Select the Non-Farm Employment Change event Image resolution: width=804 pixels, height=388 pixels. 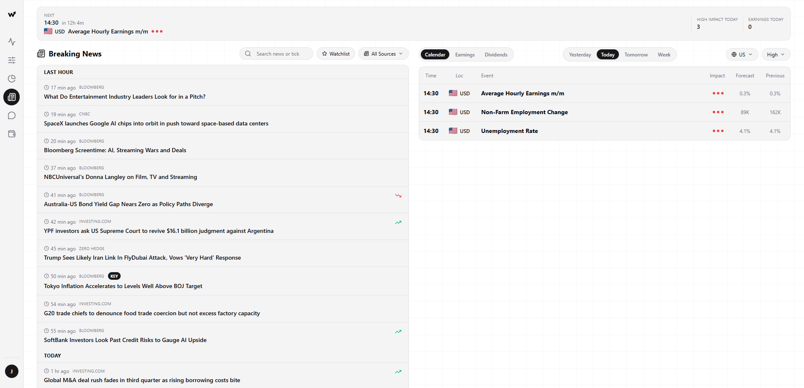coord(605,112)
